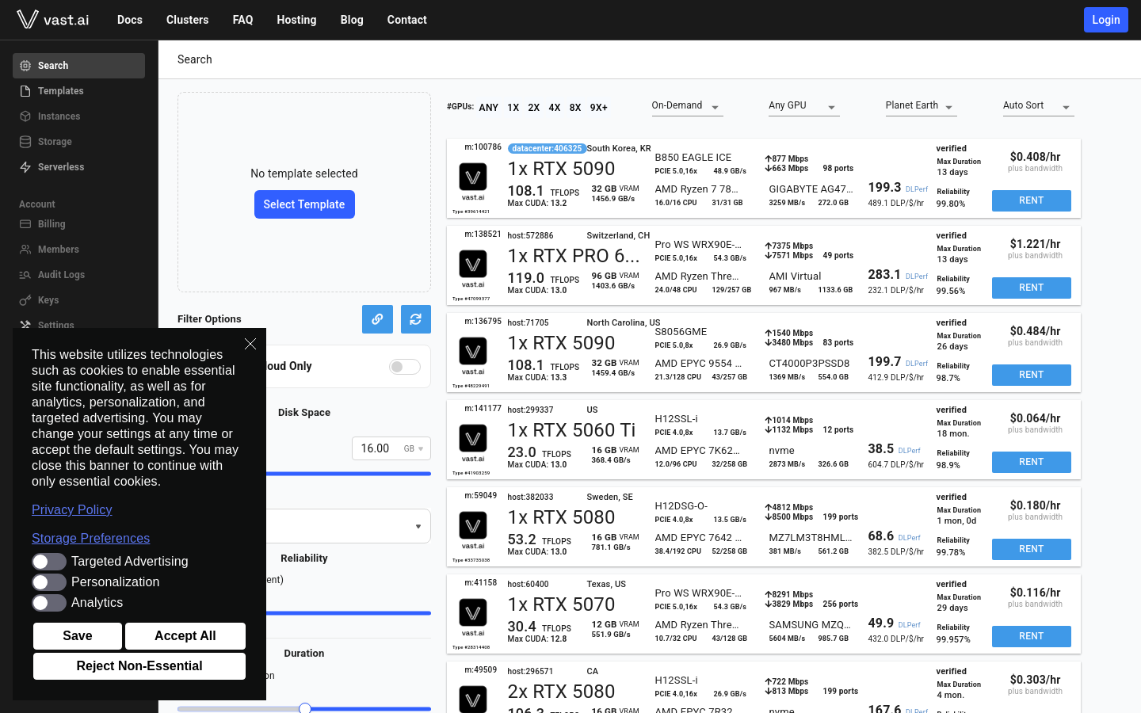This screenshot has height=713, width=1141.
Task: Rent the $0.116/hr RTX 5070 offer
Action: (1032, 636)
